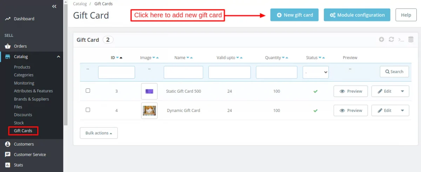The height and width of the screenshot is (172, 421).
Task: Open Gift Cards in Catalog menu
Action: pyautogui.click(x=23, y=131)
